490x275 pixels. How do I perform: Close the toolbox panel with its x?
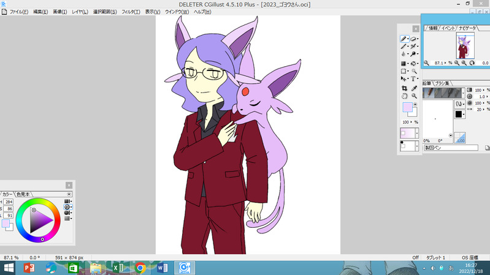click(x=416, y=29)
